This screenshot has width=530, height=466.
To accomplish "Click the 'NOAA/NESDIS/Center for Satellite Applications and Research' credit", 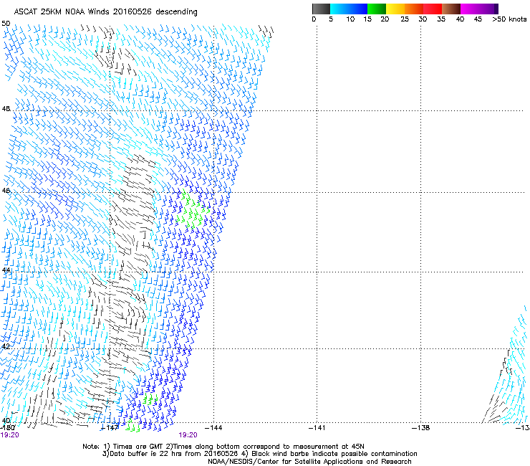I will (309, 461).
